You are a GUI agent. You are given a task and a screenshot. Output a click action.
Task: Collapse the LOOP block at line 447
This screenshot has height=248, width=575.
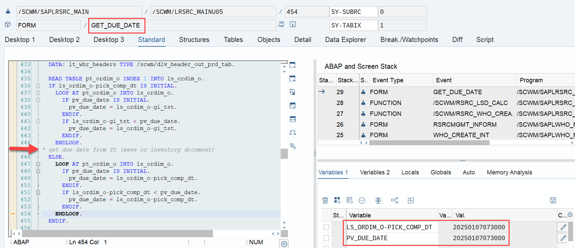(x=38, y=164)
